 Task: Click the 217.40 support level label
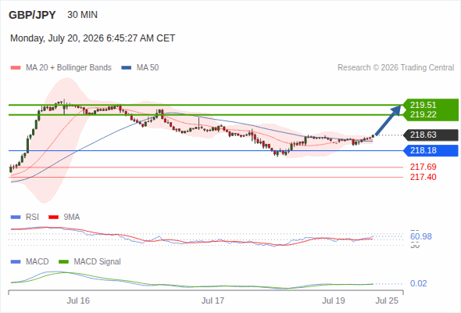(423, 177)
